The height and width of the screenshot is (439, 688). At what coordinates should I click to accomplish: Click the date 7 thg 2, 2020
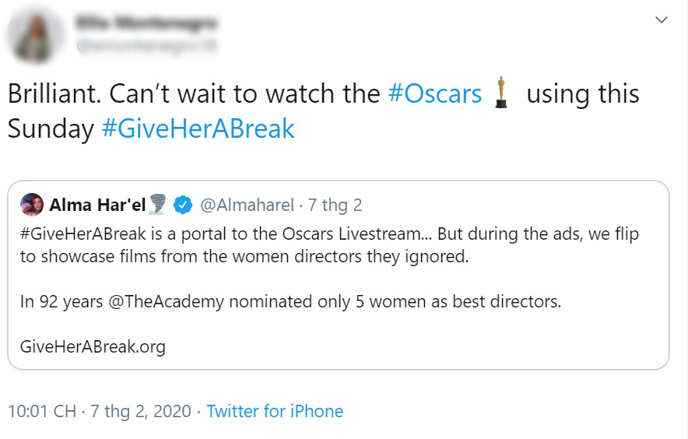tap(140, 411)
